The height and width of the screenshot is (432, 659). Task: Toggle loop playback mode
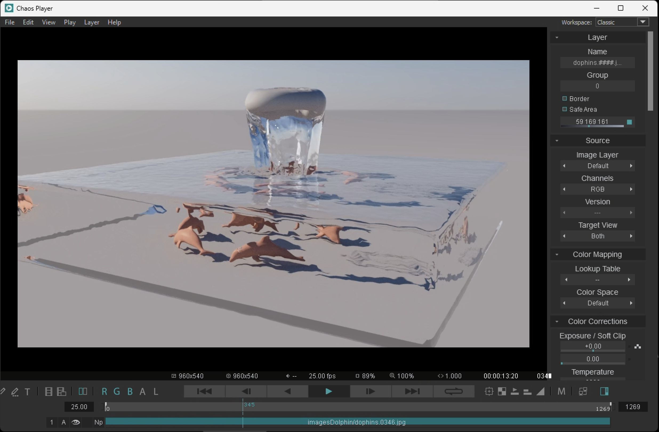453,391
